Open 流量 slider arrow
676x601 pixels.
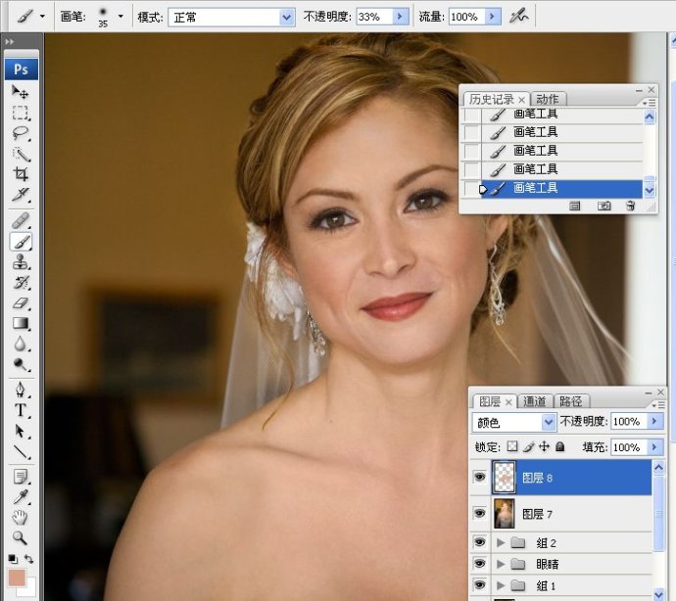(x=492, y=17)
